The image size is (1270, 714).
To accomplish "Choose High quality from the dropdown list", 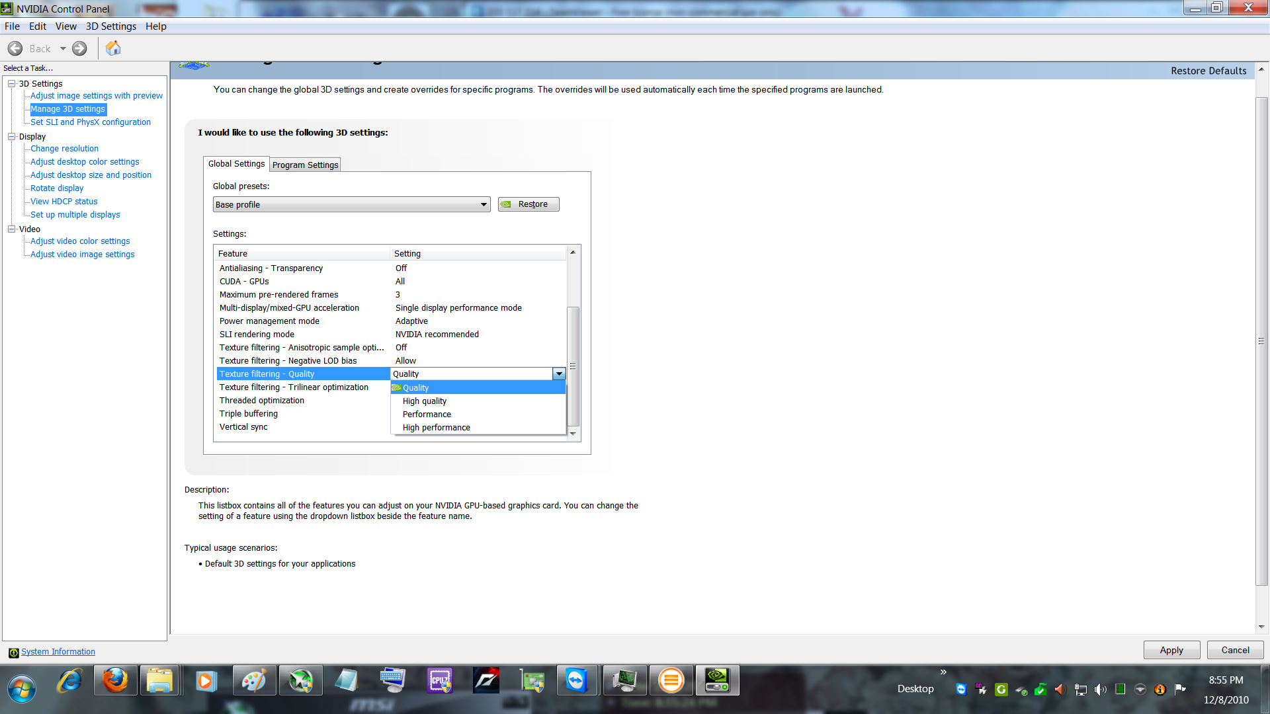I will pos(478,401).
